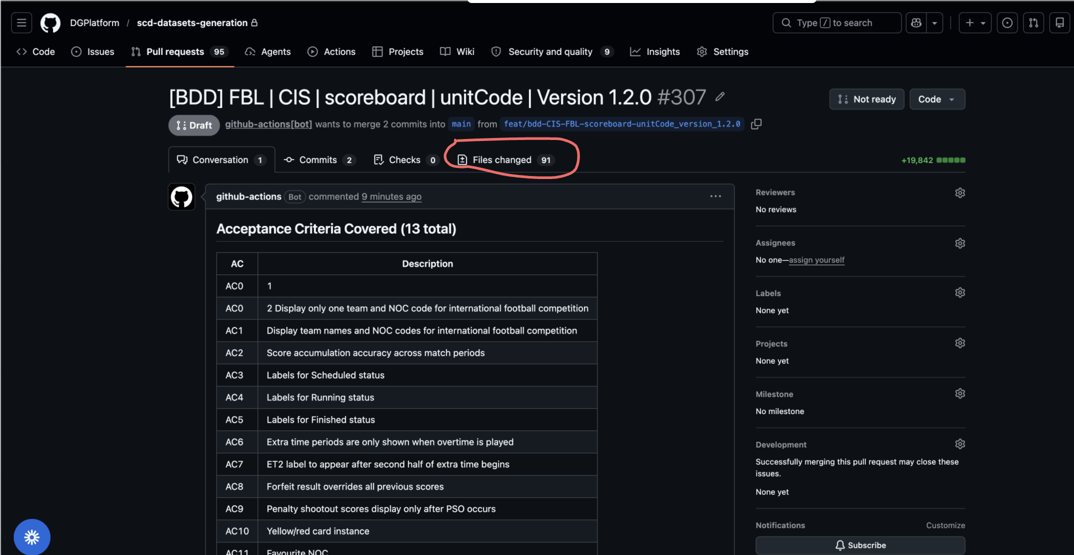Click Customize notifications link

(x=945, y=525)
